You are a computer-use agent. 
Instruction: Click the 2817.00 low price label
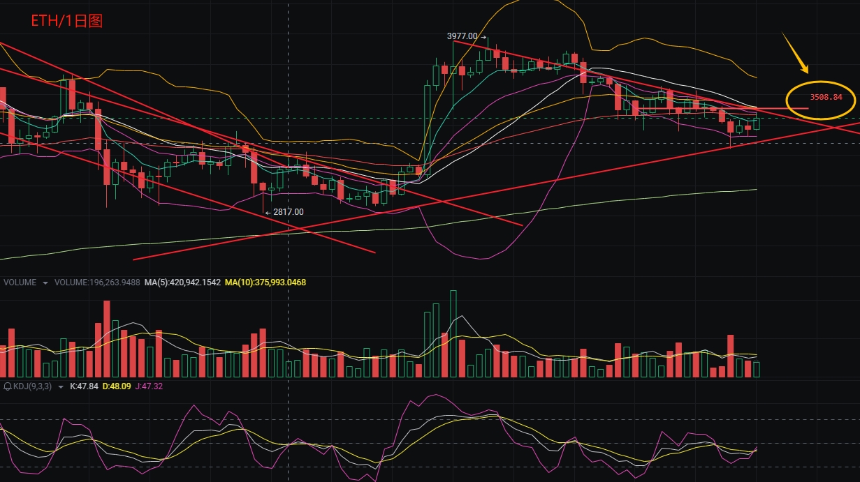click(x=287, y=211)
